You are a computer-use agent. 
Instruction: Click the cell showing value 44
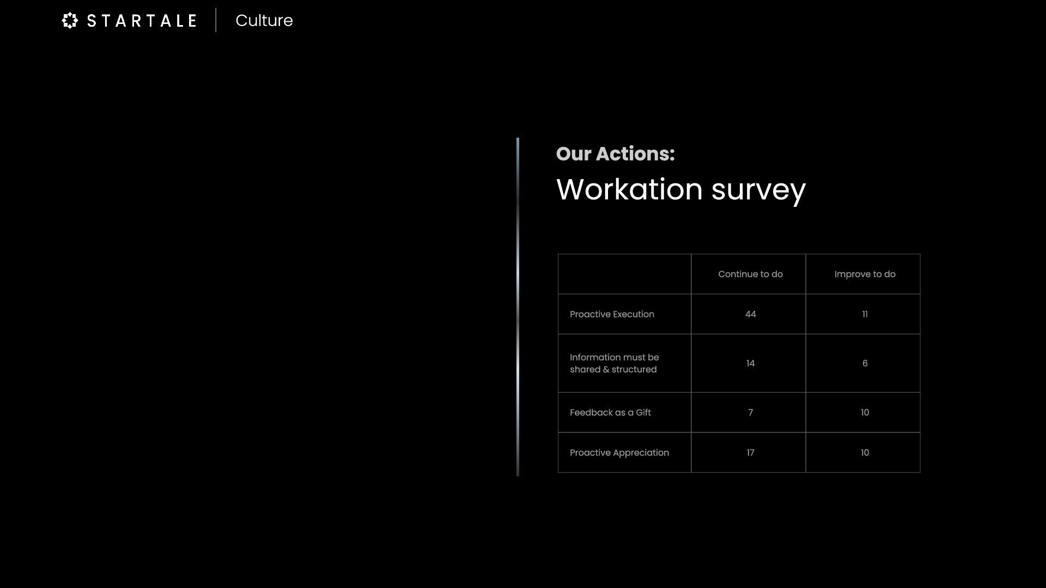point(750,315)
